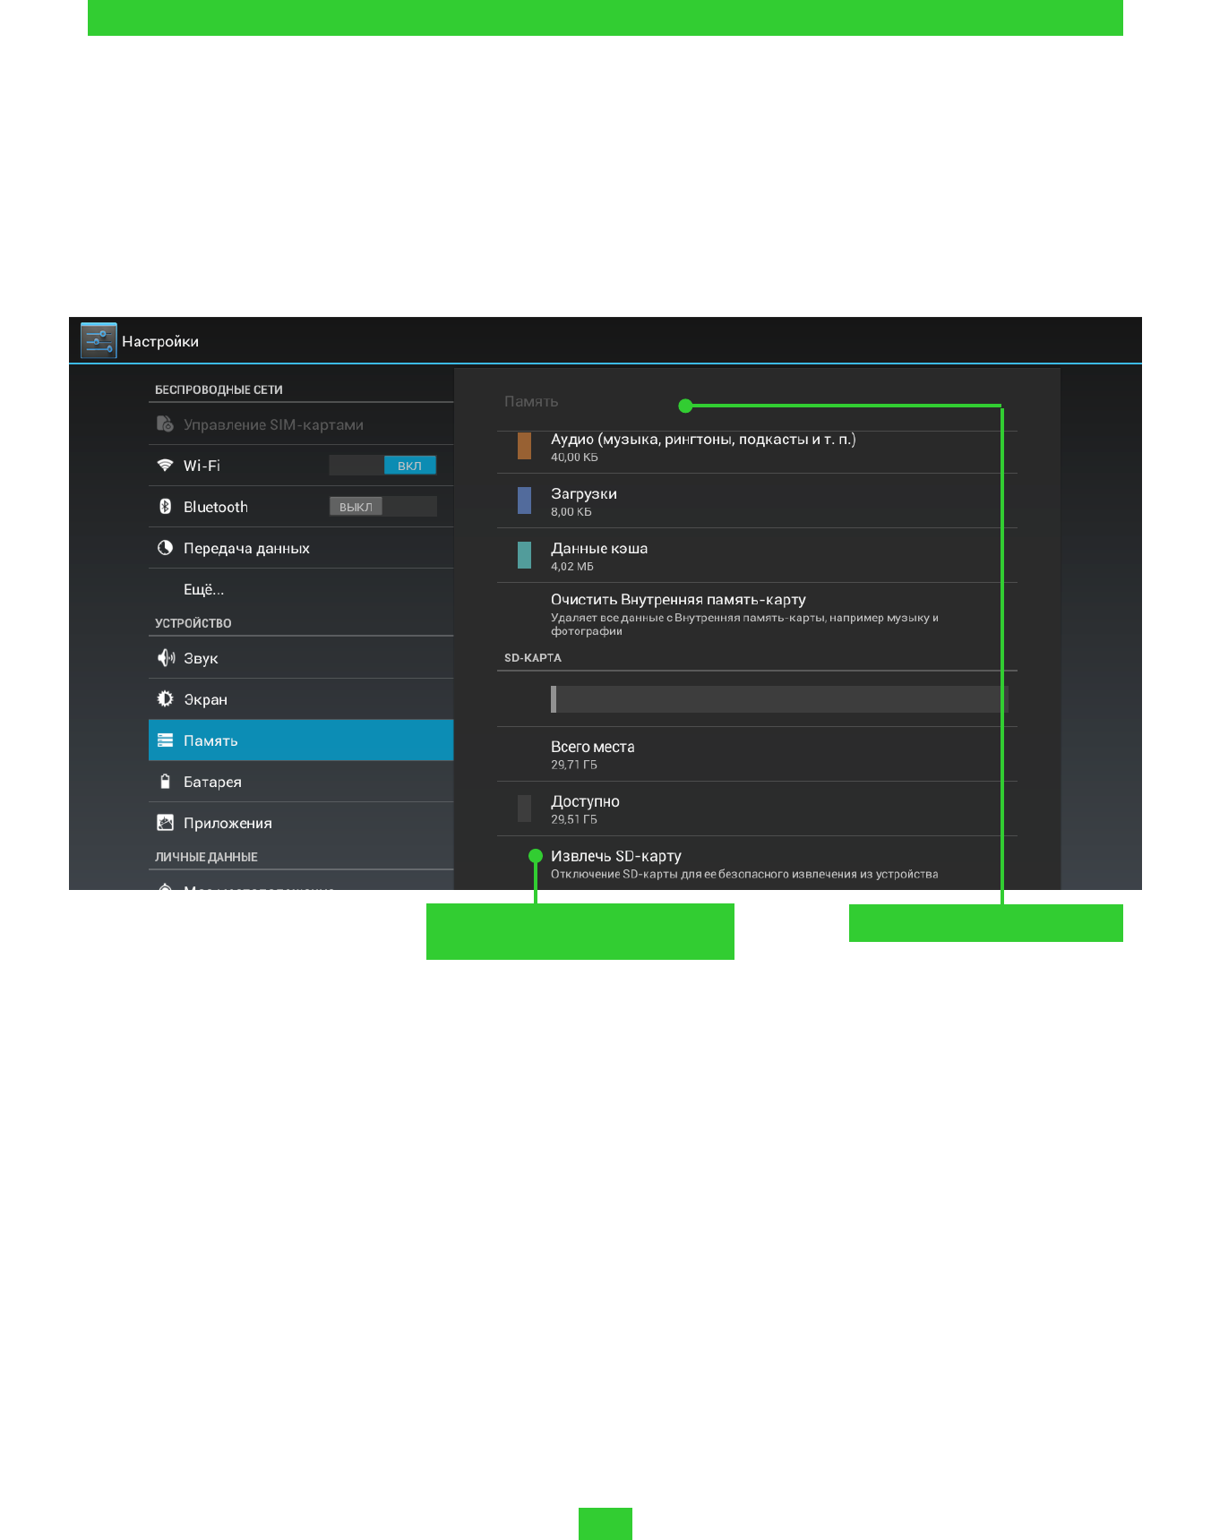Click the teal Данные кэша swatch
Screen dimensions: 1211x1540
[x=525, y=555]
